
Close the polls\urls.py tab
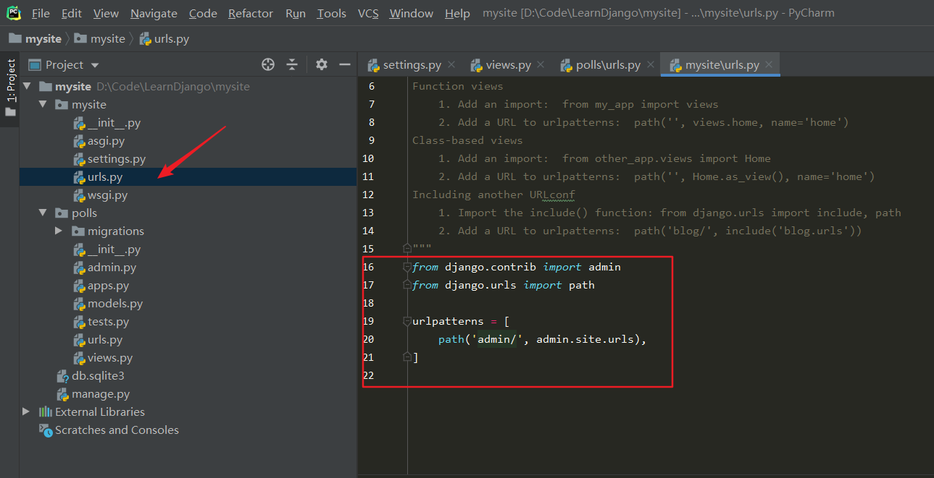(x=651, y=65)
